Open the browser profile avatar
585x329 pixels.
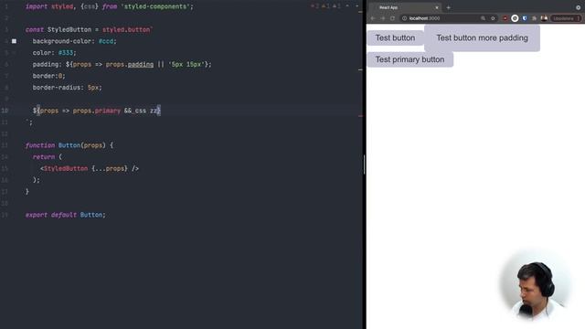coord(544,18)
